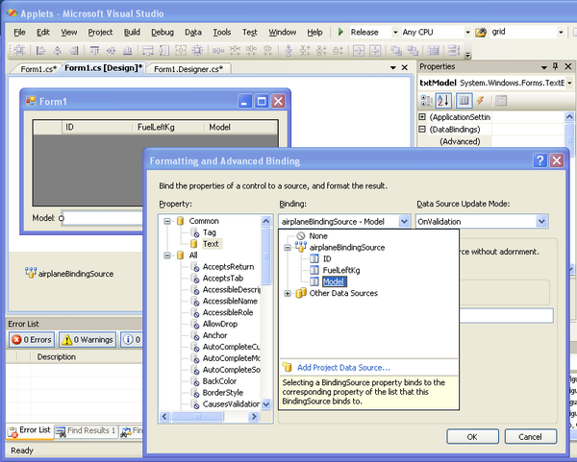The width and height of the screenshot is (577, 462).
Task: Expand the Other Data Sources node
Action: [x=288, y=293]
